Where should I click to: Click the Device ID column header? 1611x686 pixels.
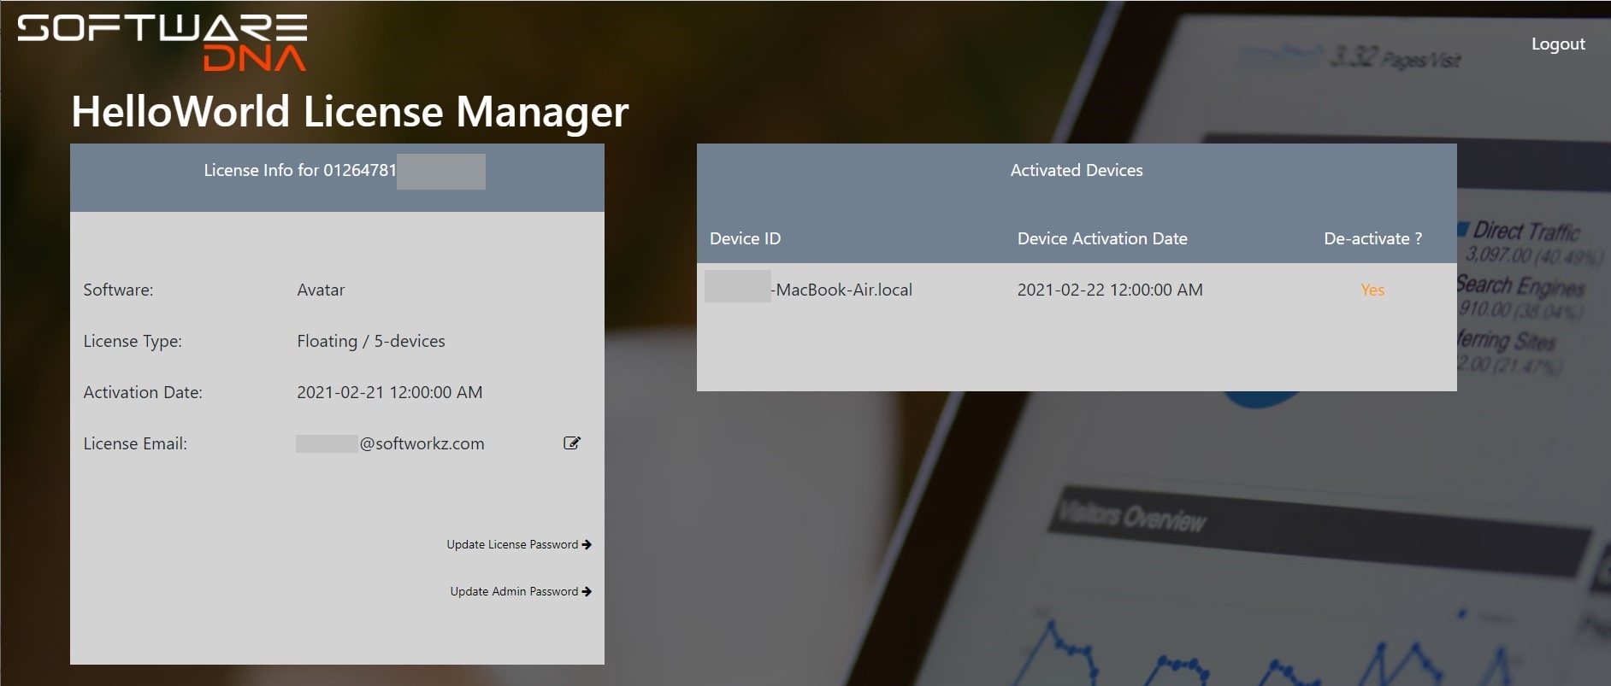point(745,238)
